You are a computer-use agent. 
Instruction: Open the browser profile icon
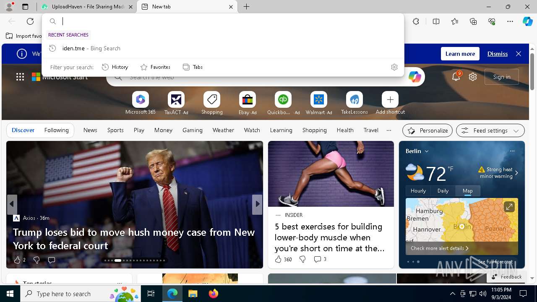click(9, 6)
